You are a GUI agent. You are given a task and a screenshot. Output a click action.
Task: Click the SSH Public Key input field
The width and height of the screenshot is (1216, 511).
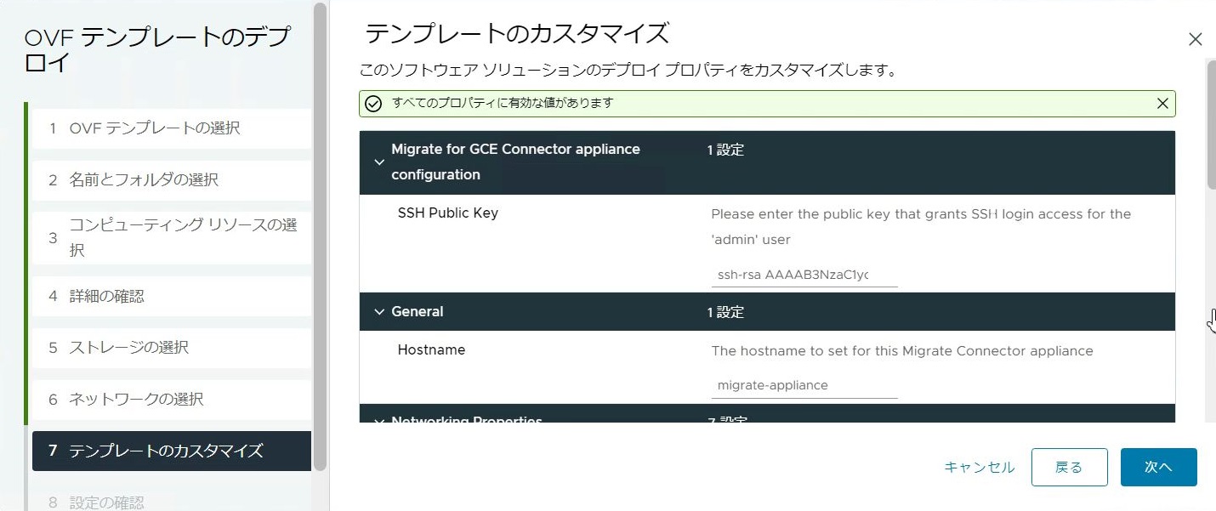click(x=804, y=275)
